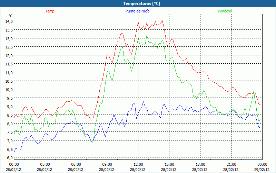Click the 7,0 y-axis value
The height and width of the screenshot is (173, 276).
pos(10,141)
